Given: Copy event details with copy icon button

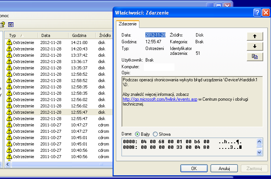Looking at the screenshot, I should click(x=255, y=57).
